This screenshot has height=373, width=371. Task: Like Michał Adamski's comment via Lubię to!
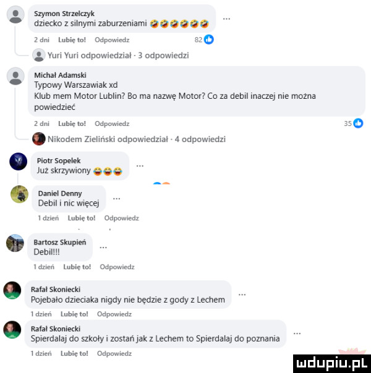[x=72, y=124]
